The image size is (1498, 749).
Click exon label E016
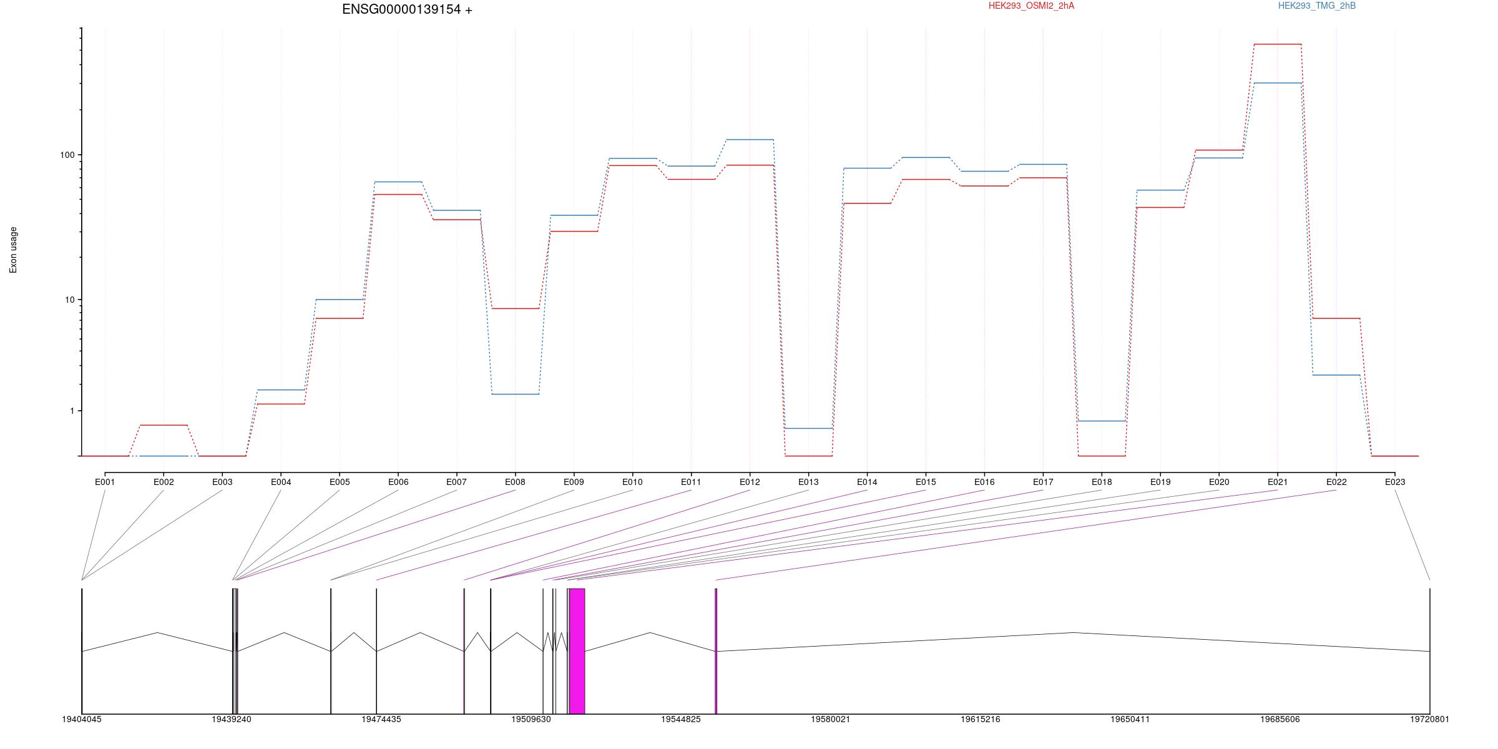(984, 482)
